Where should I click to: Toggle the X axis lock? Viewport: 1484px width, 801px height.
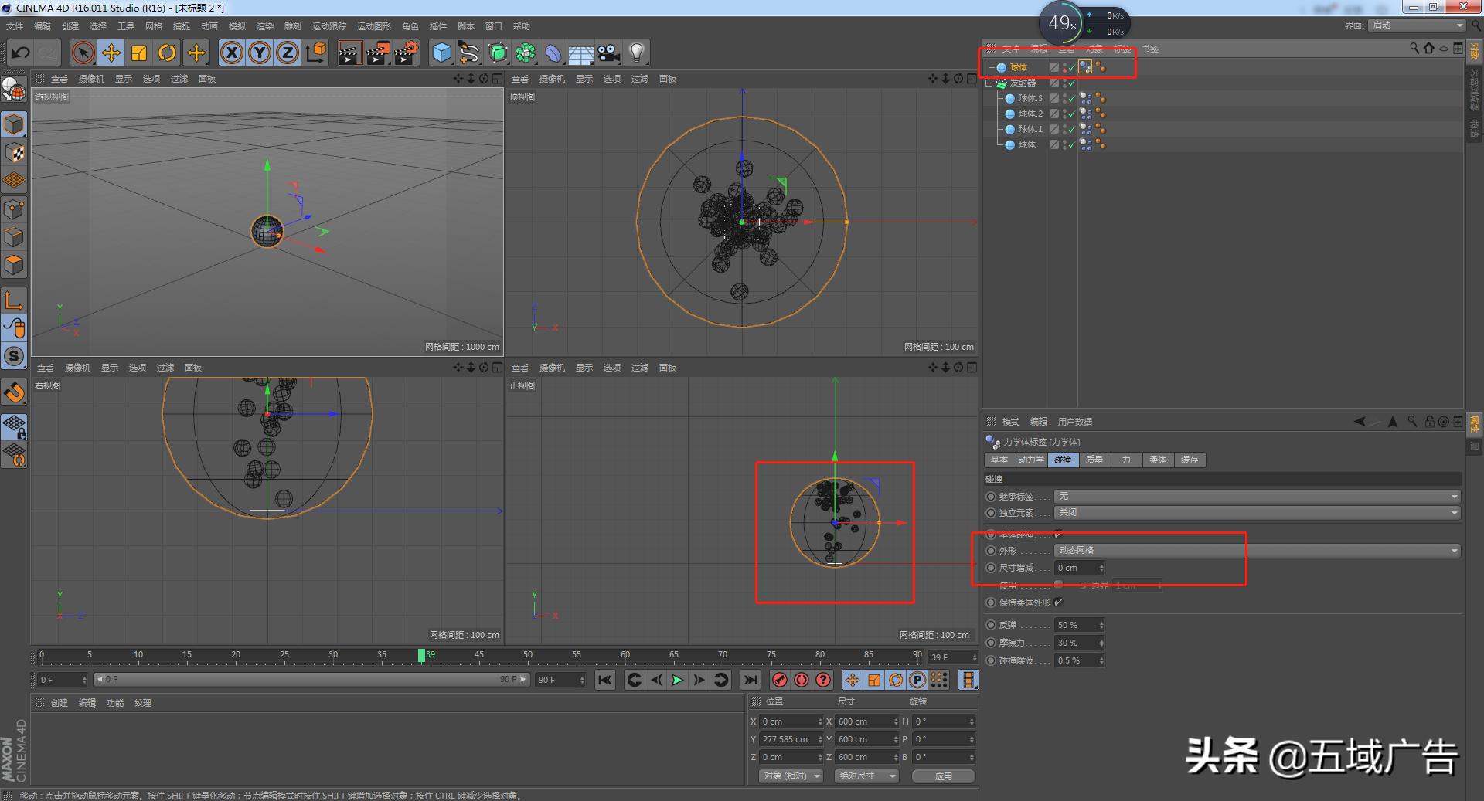231,53
